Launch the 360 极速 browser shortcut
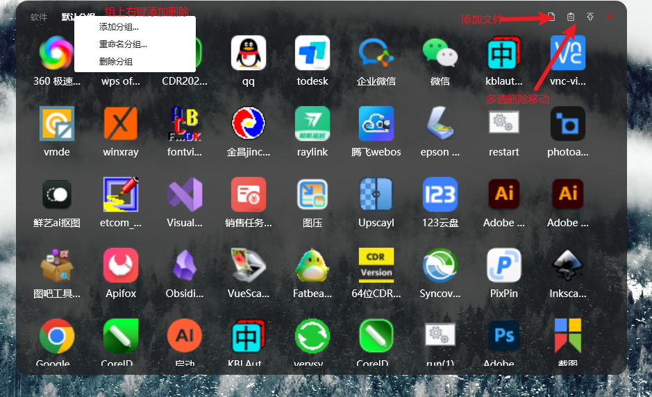This screenshot has width=652, height=397. pos(56,53)
